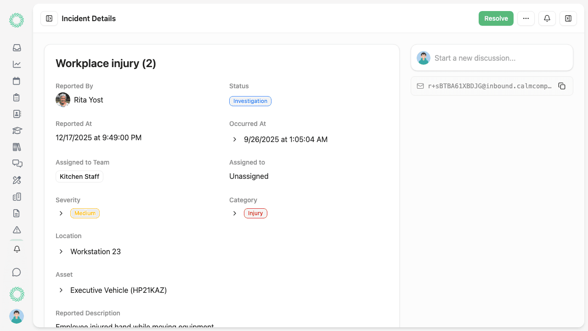Collapse the right panel using top-right icon
This screenshot has height=331, width=588.
click(x=568, y=18)
